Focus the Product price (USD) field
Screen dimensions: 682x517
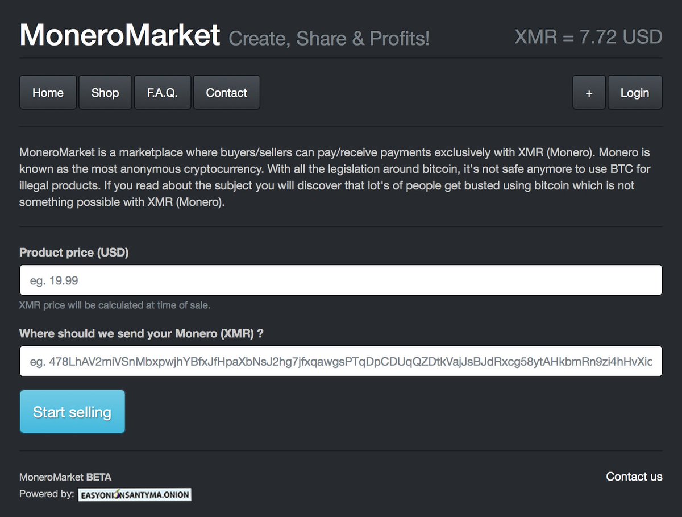(341, 280)
